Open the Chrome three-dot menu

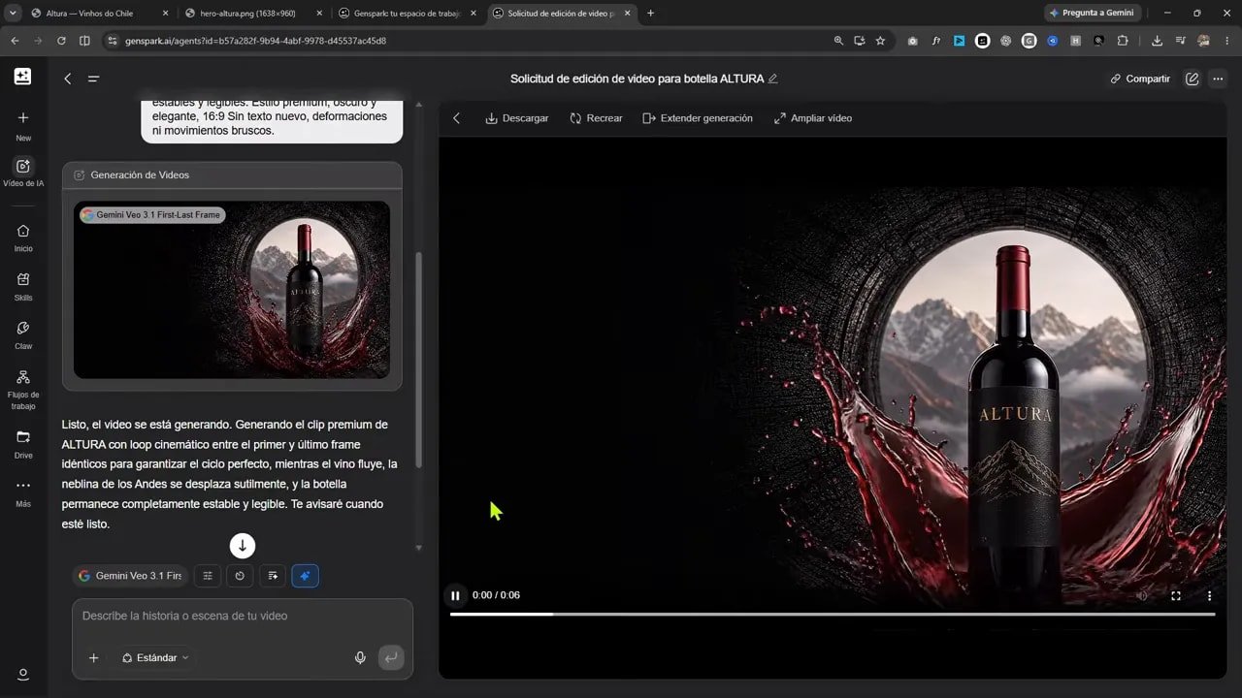click(1227, 41)
